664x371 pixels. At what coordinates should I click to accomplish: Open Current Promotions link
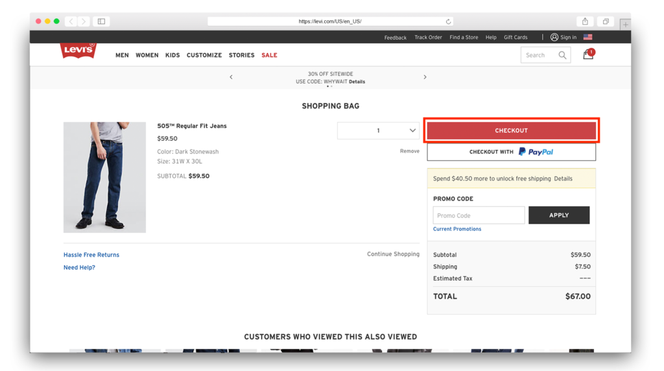pyautogui.click(x=457, y=229)
